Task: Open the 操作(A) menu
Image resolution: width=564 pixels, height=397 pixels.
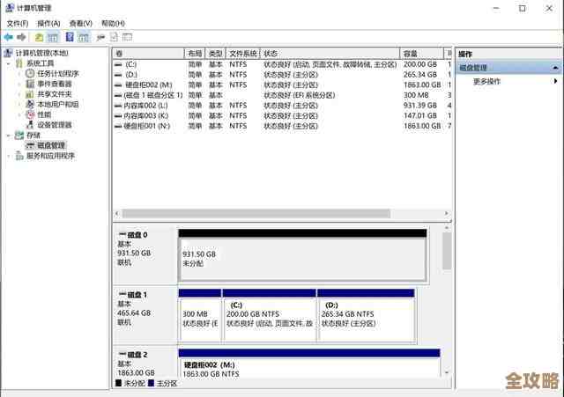Action: click(x=48, y=24)
